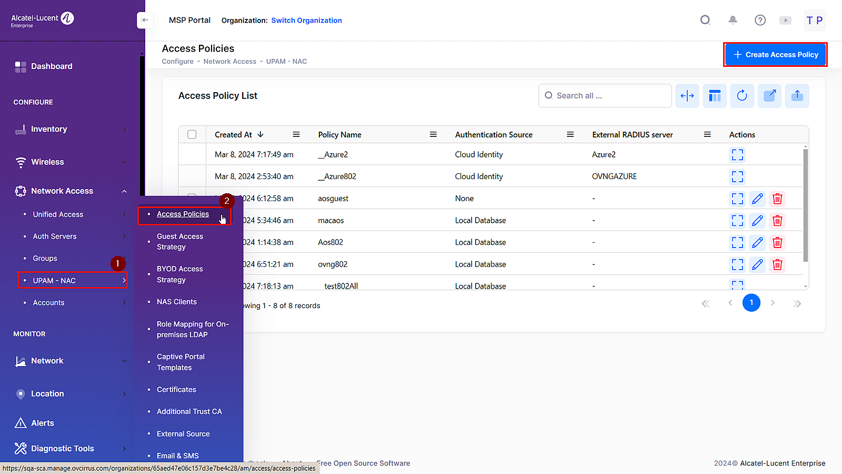Image resolution: width=842 pixels, height=474 pixels.
Task: Expand the Wireless menu
Action: (71, 162)
